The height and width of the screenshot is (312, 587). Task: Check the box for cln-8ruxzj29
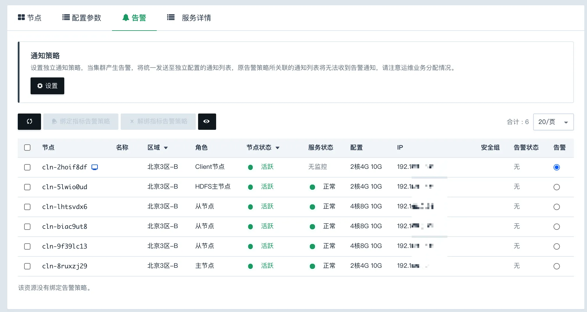[x=27, y=266]
